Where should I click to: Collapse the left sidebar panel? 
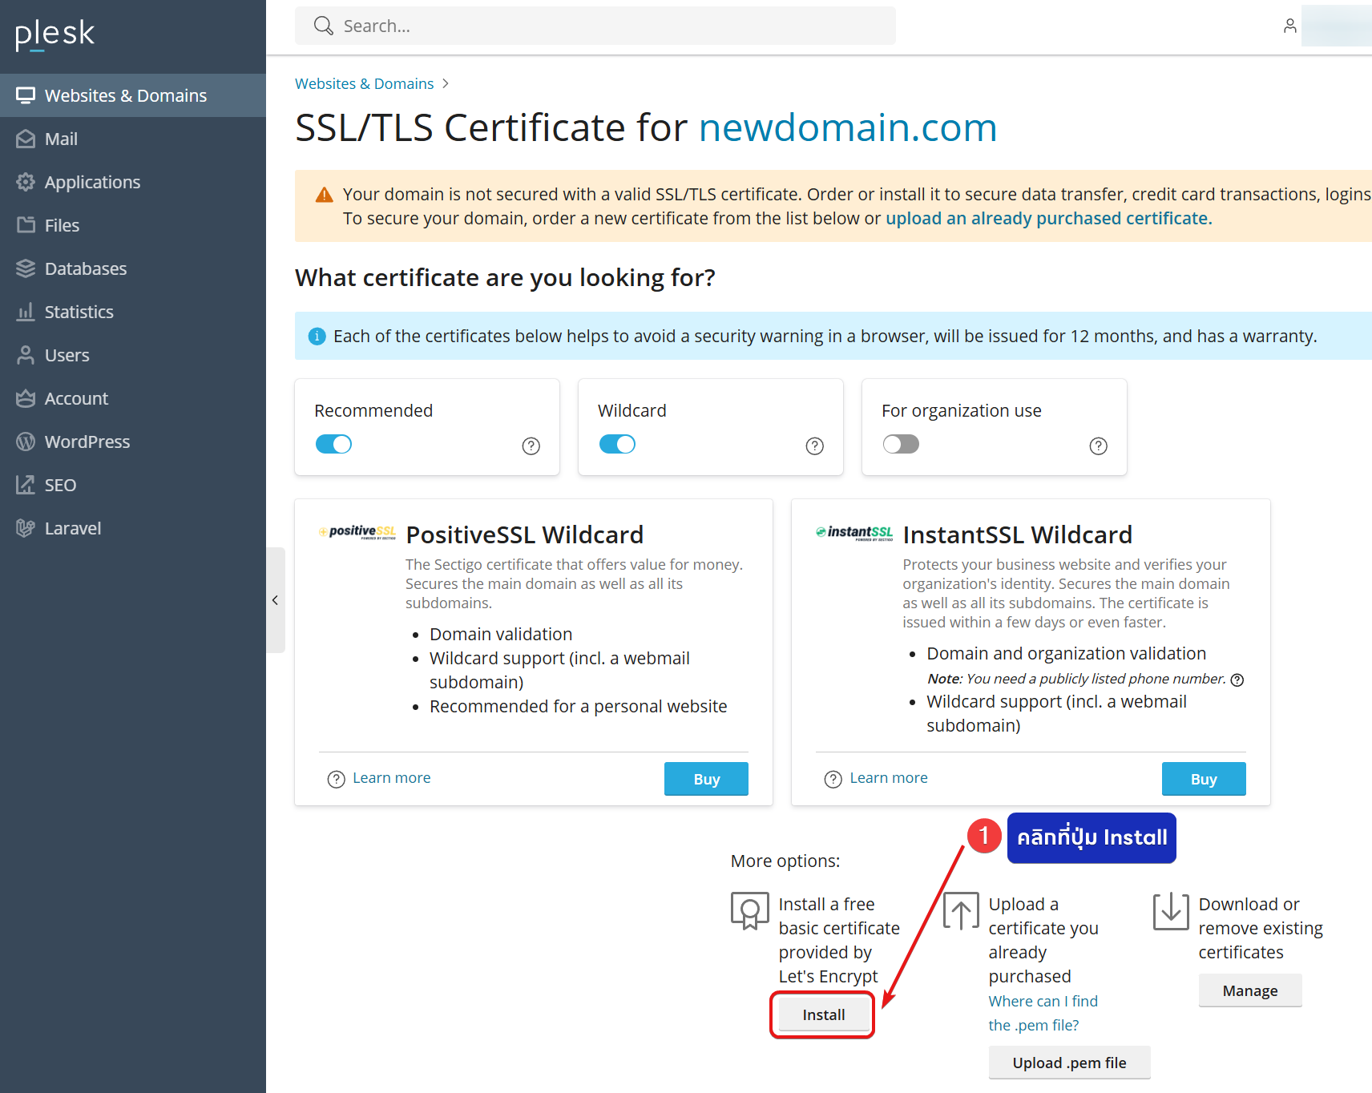(275, 600)
